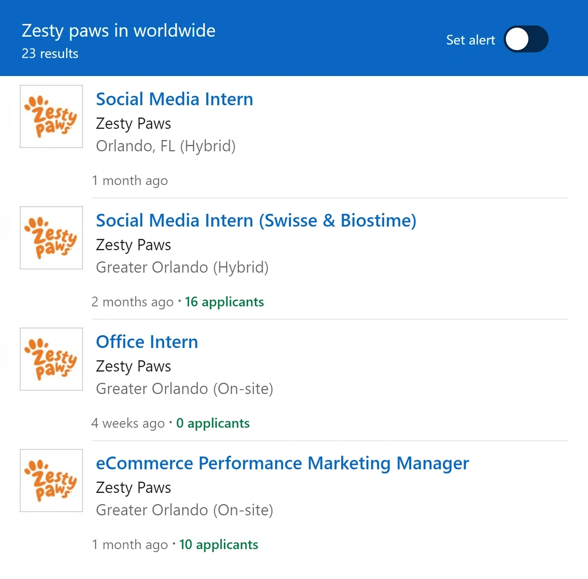Image resolution: width=588 pixels, height=579 pixels.
Task: Click Greater Orlando (Hybrid) location text
Action: pos(182,268)
